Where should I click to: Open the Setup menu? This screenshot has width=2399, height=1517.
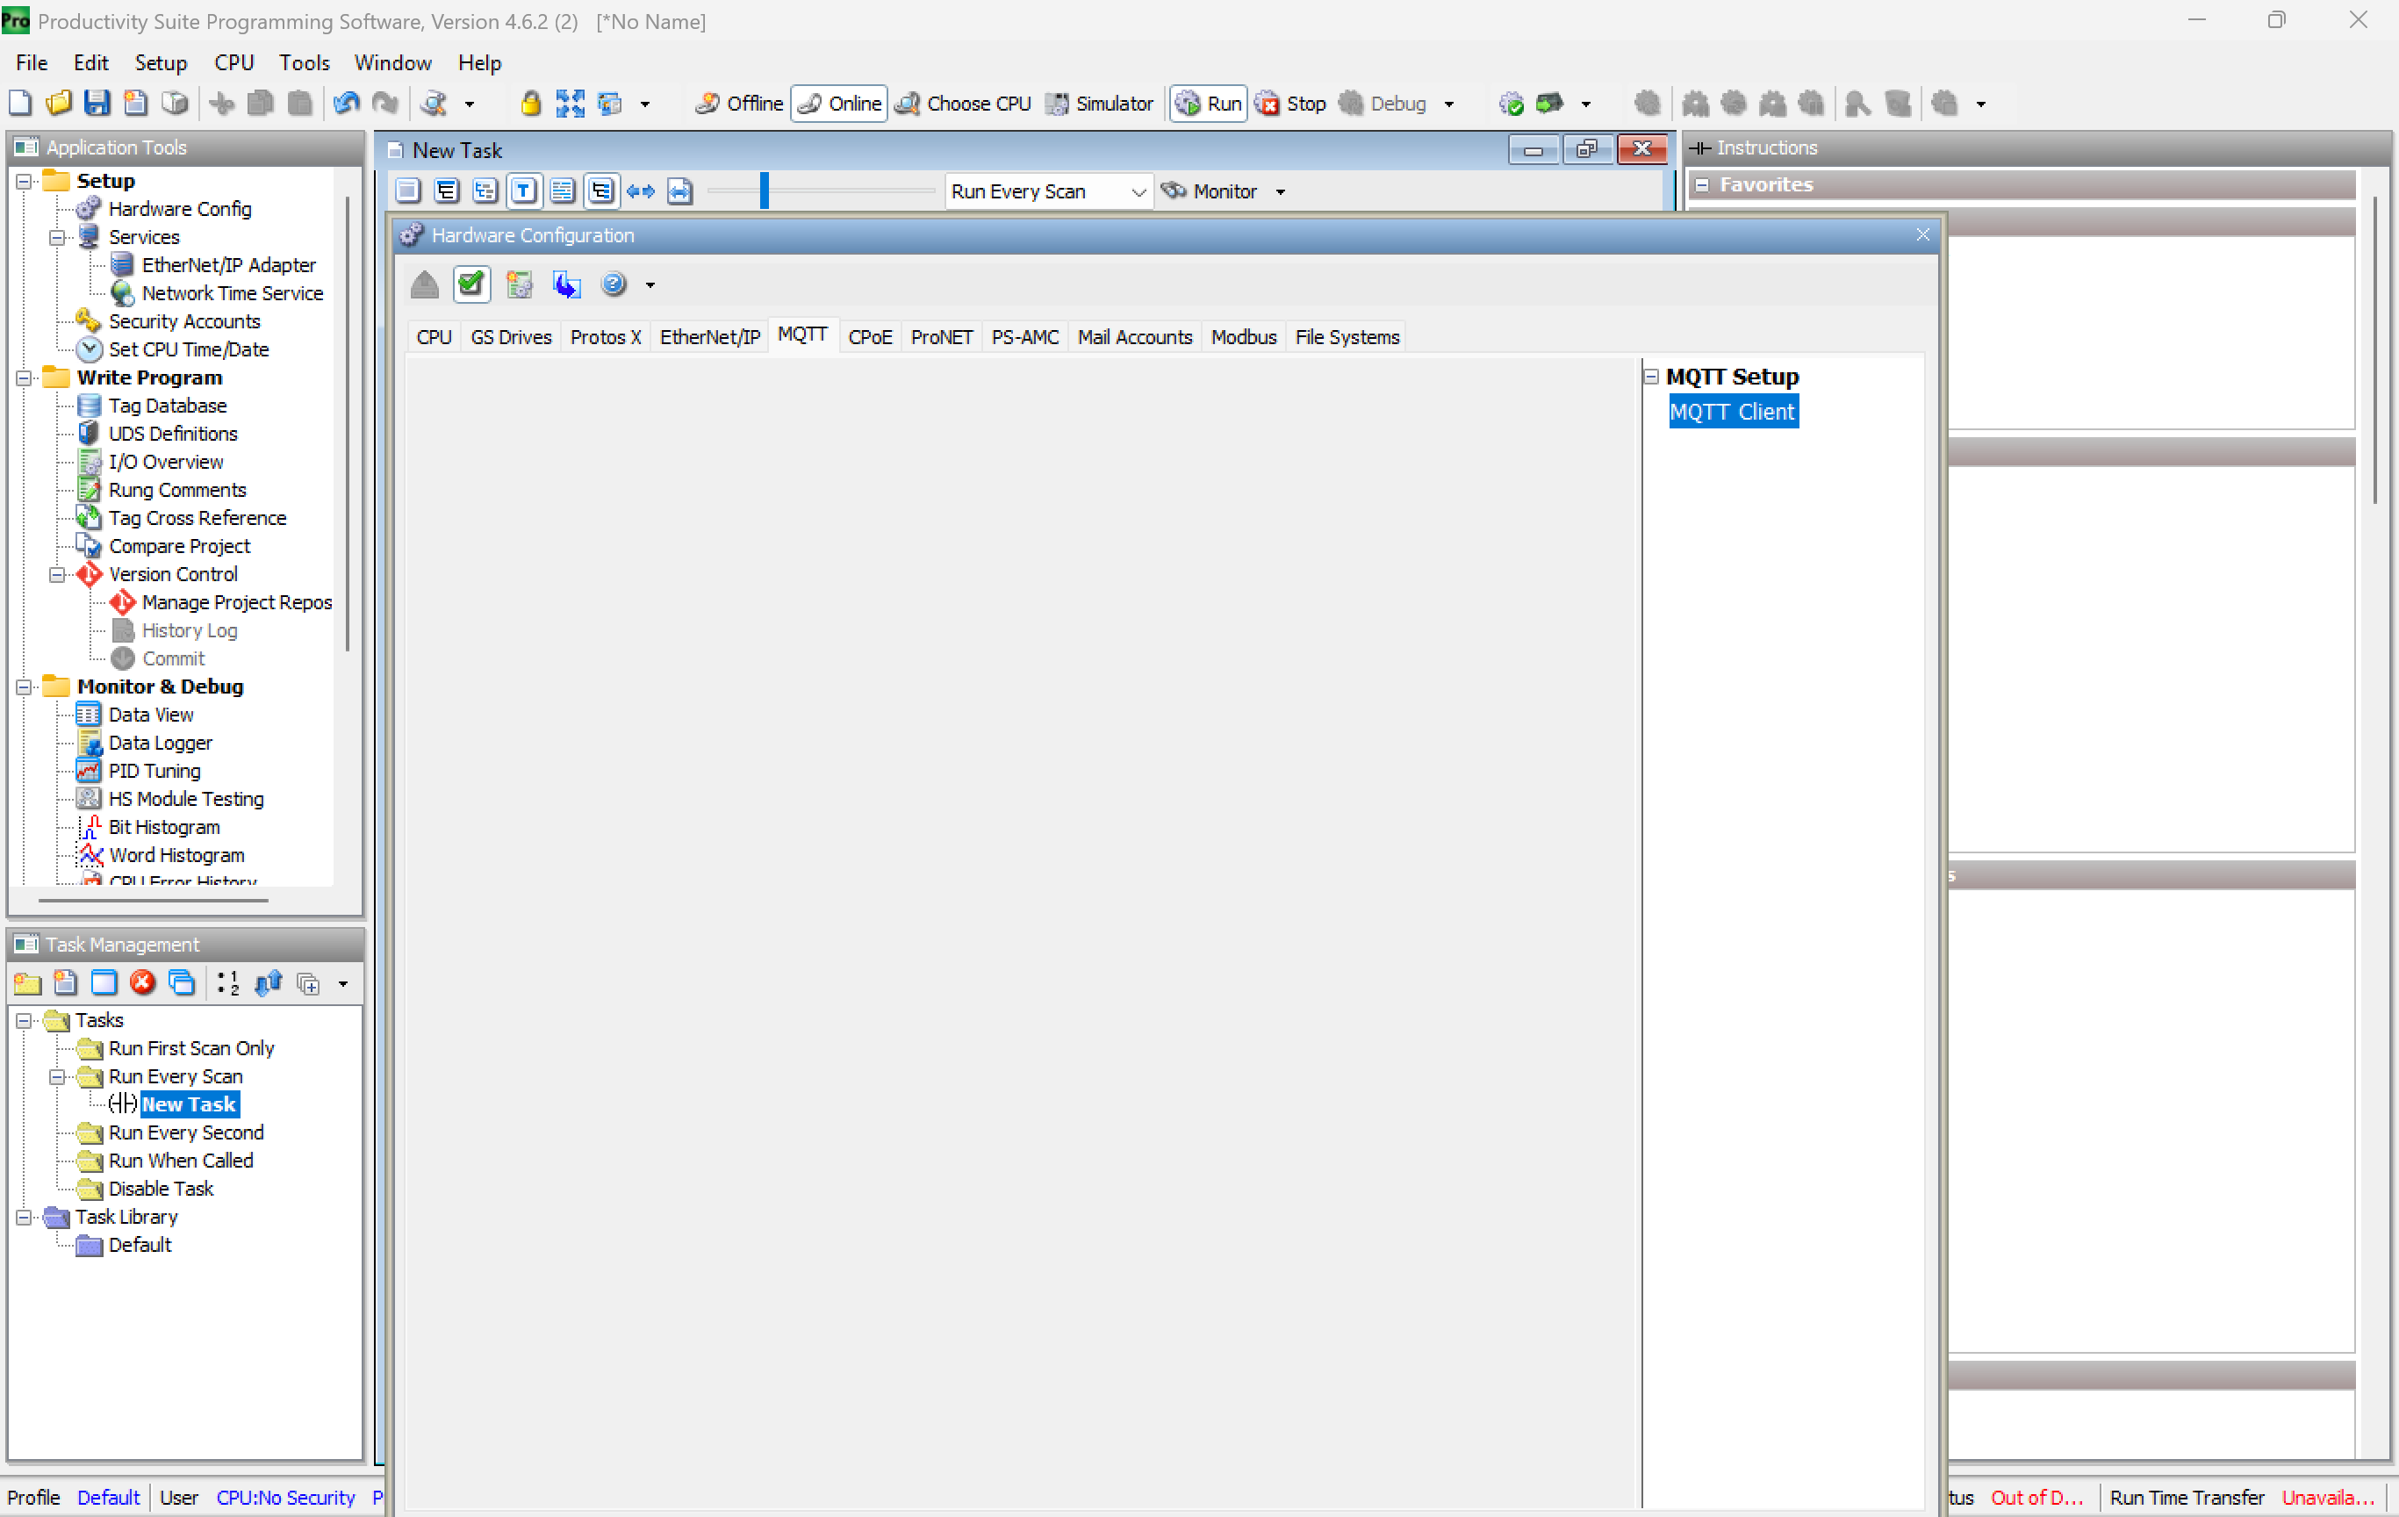pos(161,62)
